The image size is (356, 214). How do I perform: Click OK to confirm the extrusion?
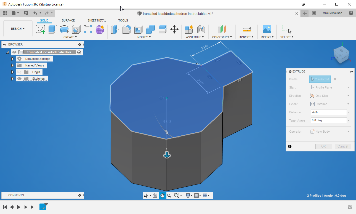pyautogui.click(x=323, y=146)
